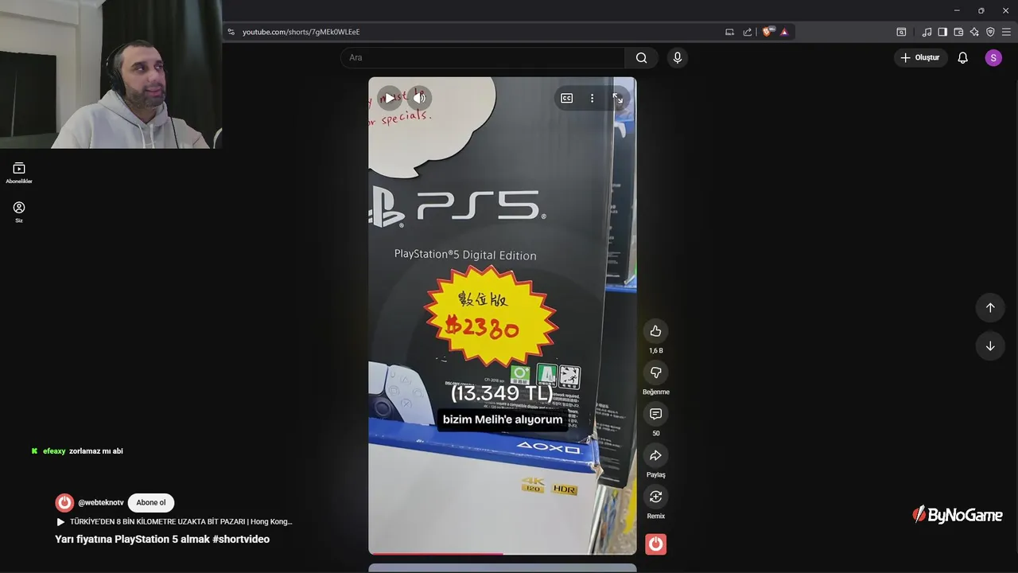Open the @webteknotv channel link

pyautogui.click(x=101, y=503)
